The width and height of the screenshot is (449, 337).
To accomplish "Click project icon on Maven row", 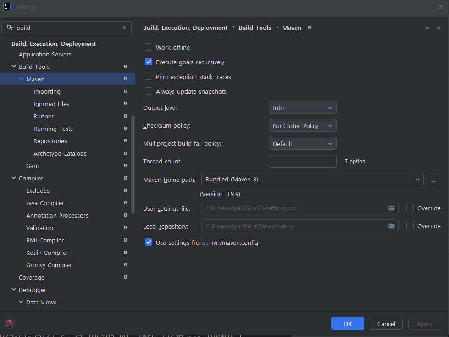I will [x=125, y=79].
